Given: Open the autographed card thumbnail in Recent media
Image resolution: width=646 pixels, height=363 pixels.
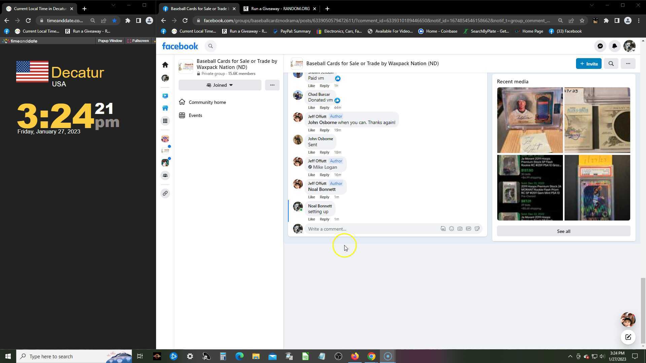Looking at the screenshot, I should [530, 120].
